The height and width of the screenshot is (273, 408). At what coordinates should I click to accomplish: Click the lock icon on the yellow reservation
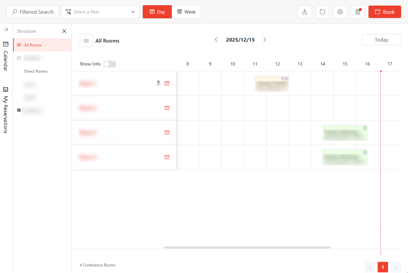tap(286, 79)
